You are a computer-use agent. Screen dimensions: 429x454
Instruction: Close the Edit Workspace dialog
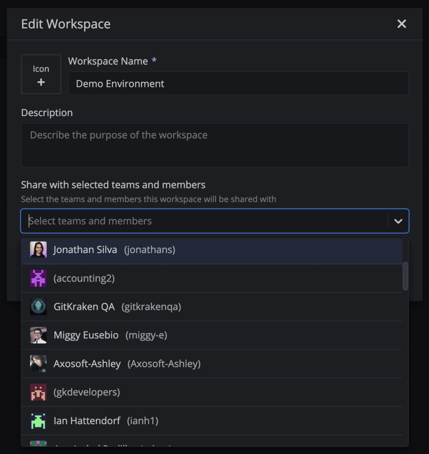coord(402,24)
